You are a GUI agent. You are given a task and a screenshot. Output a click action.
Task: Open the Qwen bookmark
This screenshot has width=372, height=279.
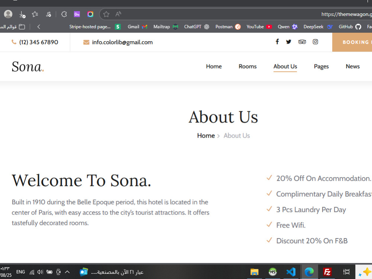coord(288,27)
